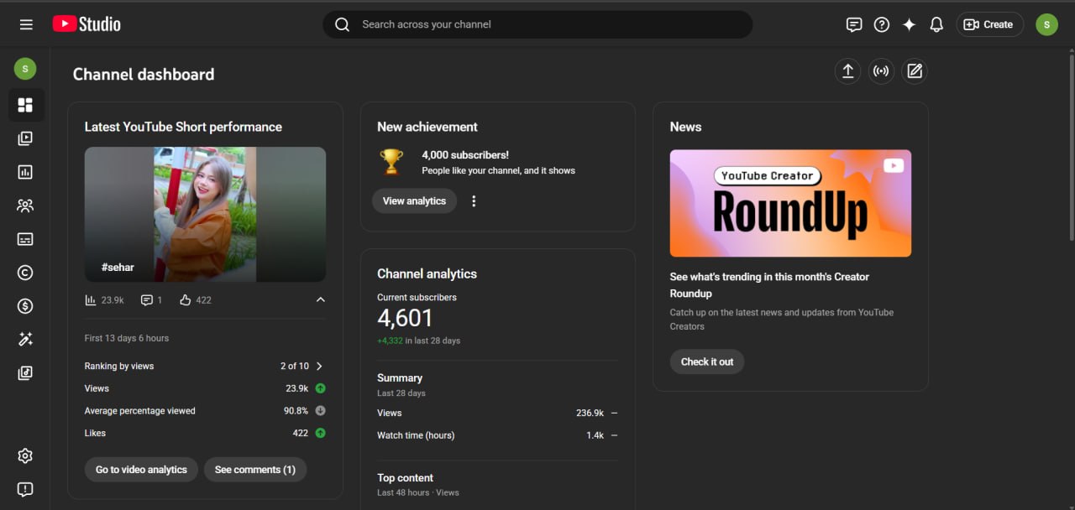Image resolution: width=1075 pixels, height=510 pixels.
Task: Open Settings gear in the sidebar
Action: coord(25,455)
